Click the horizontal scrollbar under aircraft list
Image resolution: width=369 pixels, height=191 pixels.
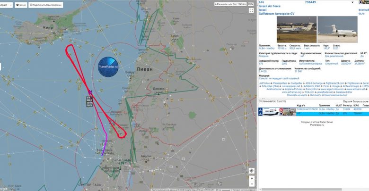pos(302,189)
